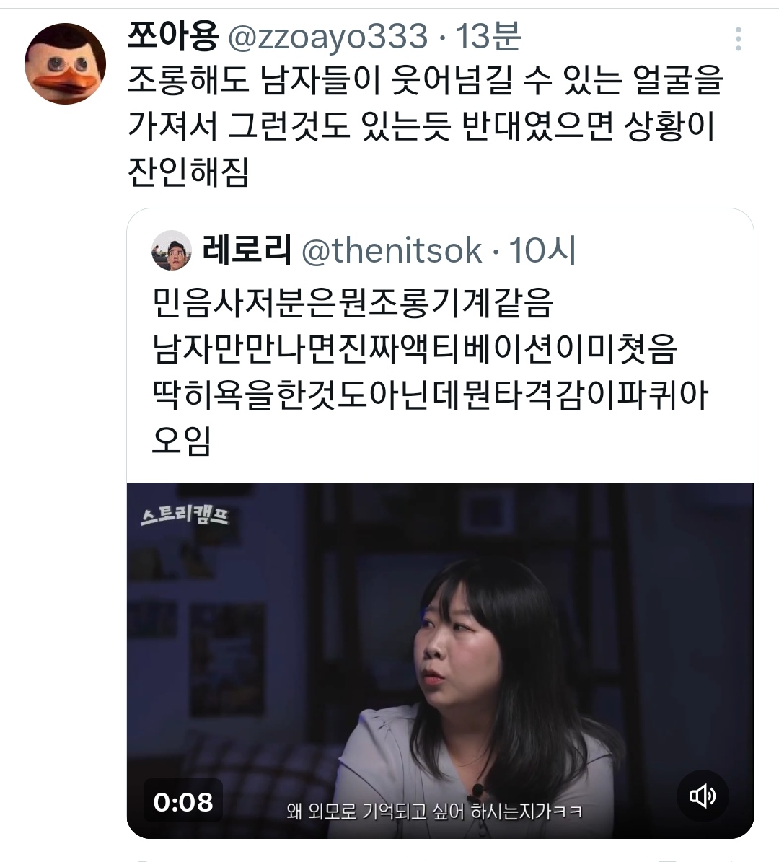Open 쪼아용's duck profile avatar
This screenshot has width=779, height=862.
66,63
